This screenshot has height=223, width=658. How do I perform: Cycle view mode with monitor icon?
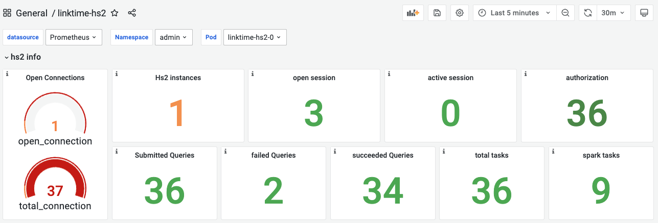pos(644,13)
